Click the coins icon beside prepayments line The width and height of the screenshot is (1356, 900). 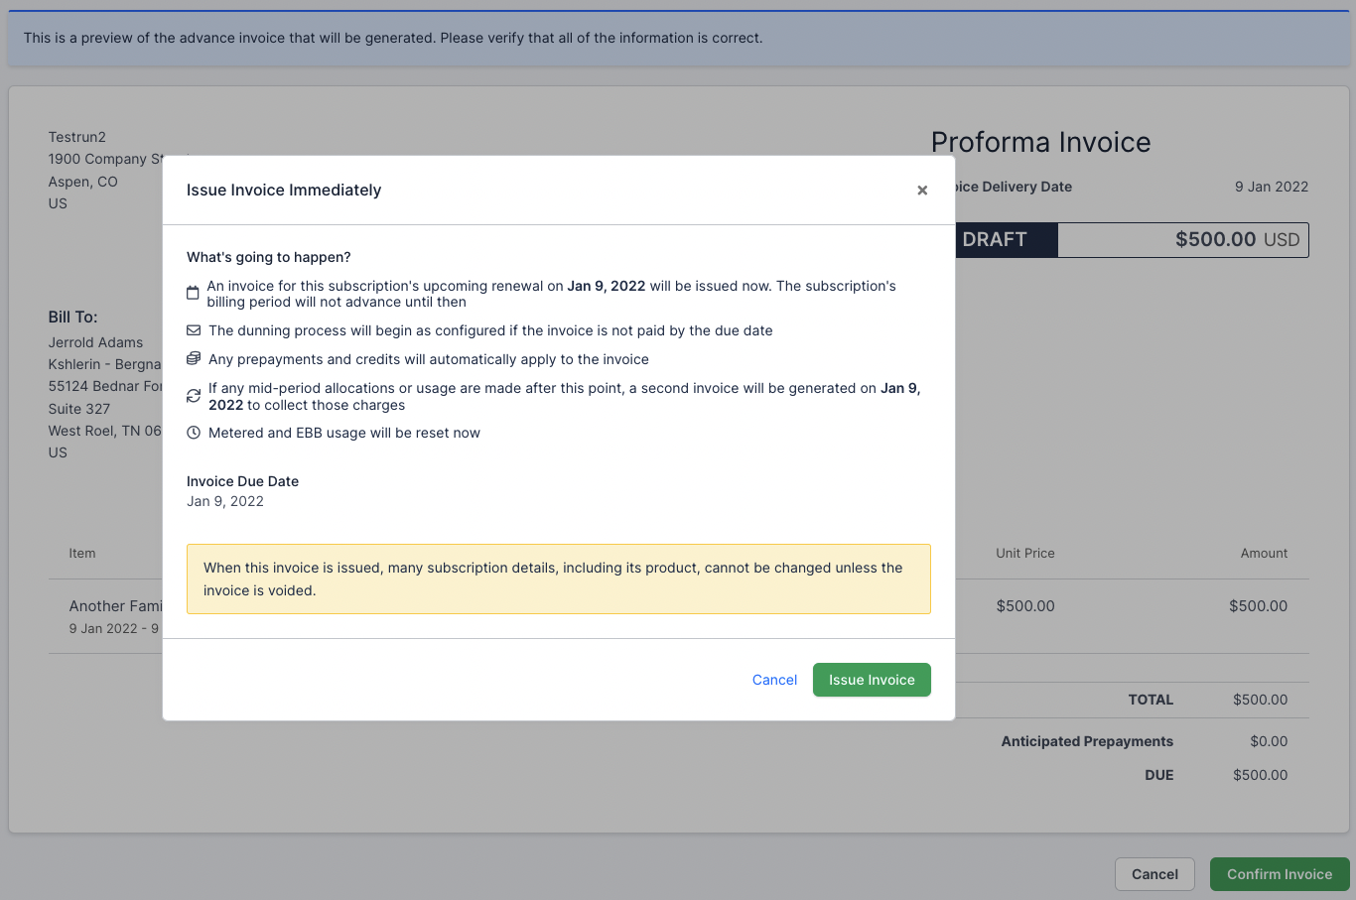click(x=194, y=359)
